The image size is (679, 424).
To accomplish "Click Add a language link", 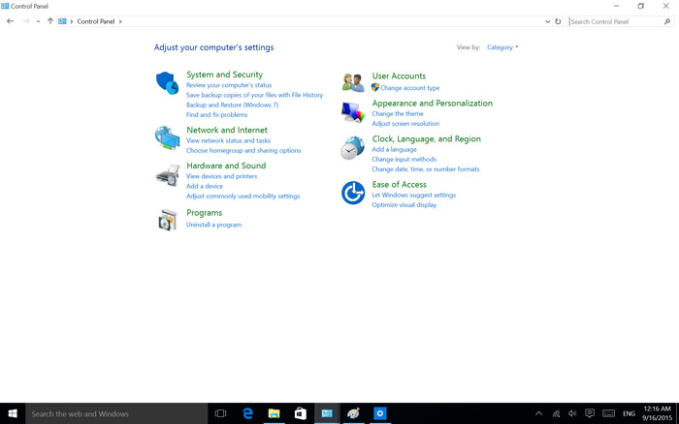I will pos(394,149).
